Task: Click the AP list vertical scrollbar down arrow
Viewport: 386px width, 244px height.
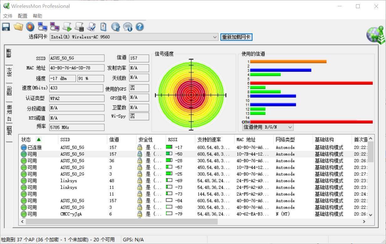Action: 371,215
